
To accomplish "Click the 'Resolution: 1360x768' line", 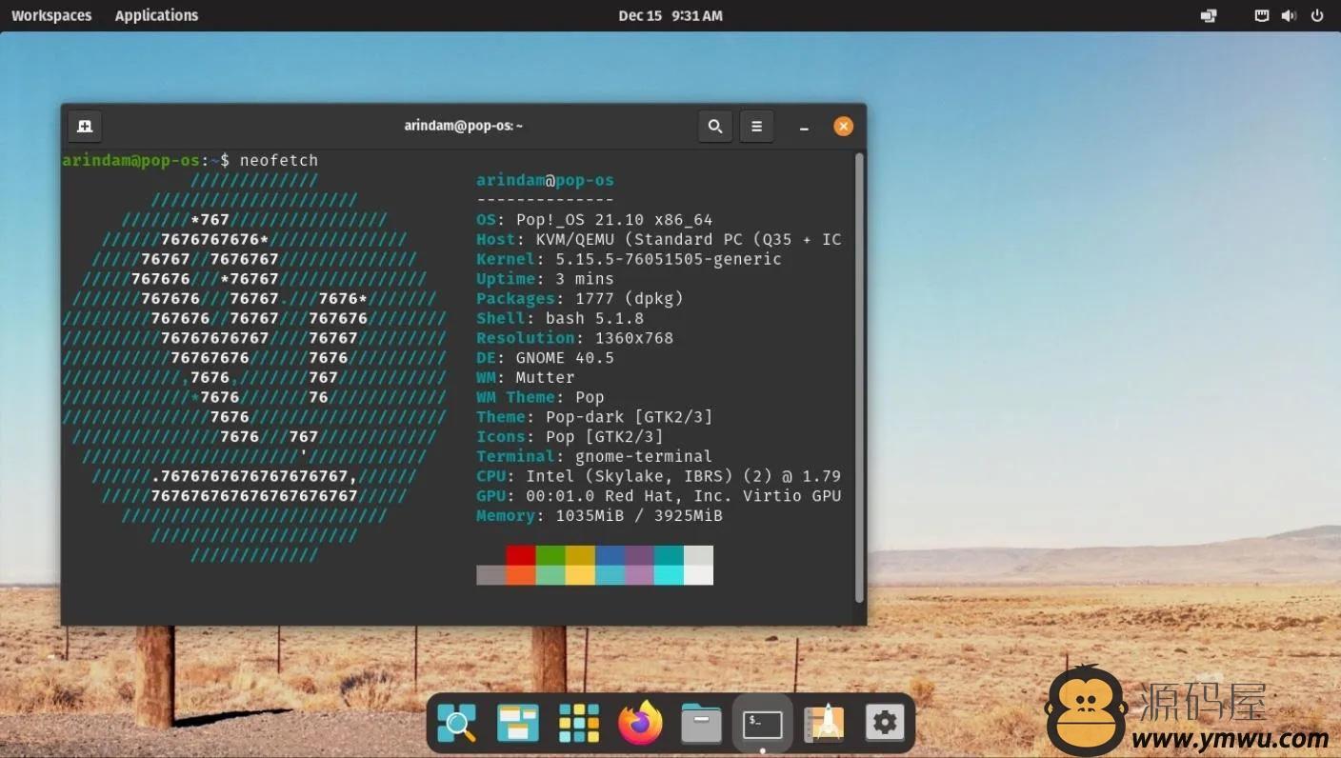I will pos(574,338).
